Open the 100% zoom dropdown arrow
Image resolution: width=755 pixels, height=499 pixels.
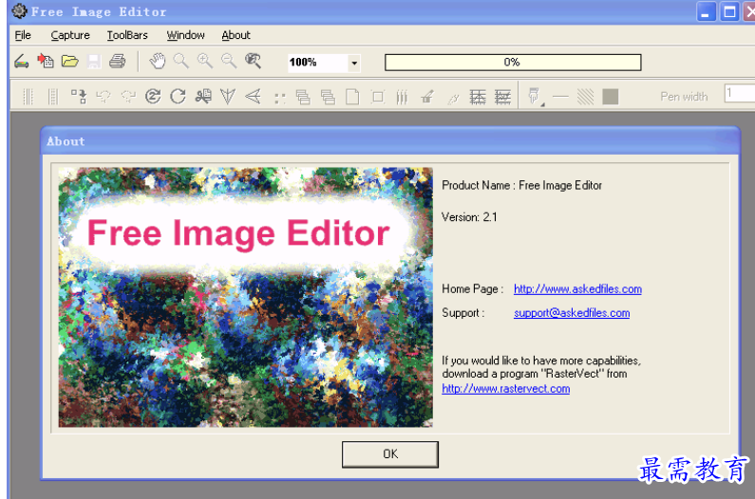pos(354,63)
